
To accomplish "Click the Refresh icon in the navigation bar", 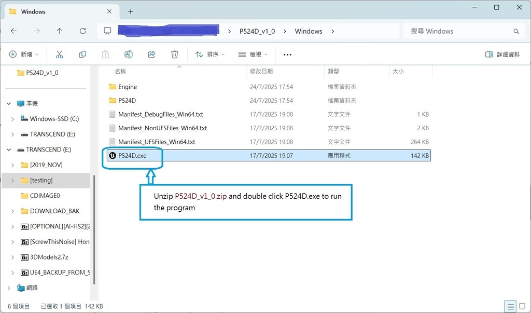I will click(82, 31).
